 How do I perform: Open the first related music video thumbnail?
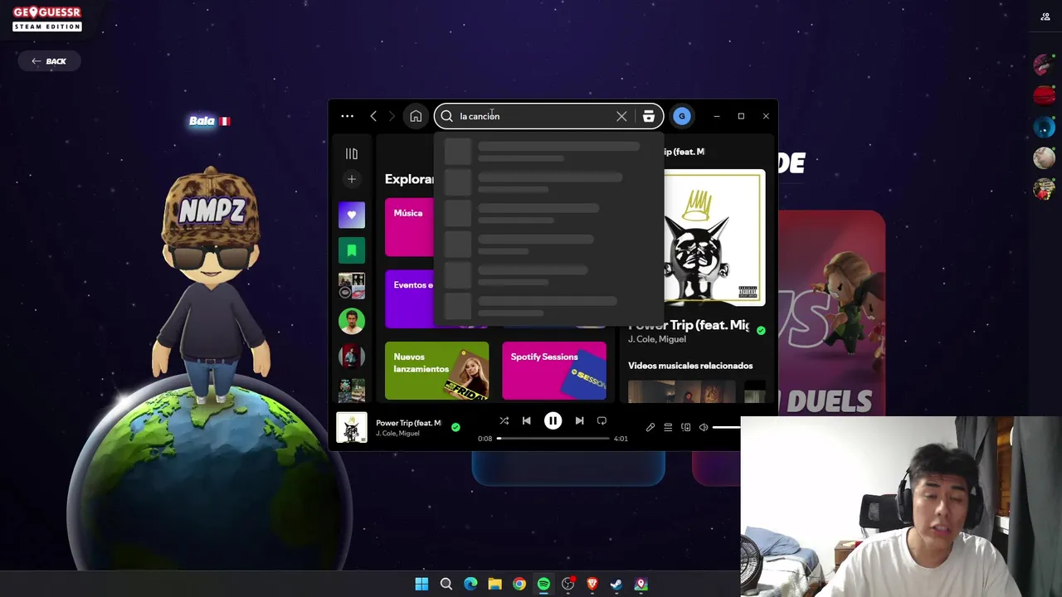click(x=681, y=391)
